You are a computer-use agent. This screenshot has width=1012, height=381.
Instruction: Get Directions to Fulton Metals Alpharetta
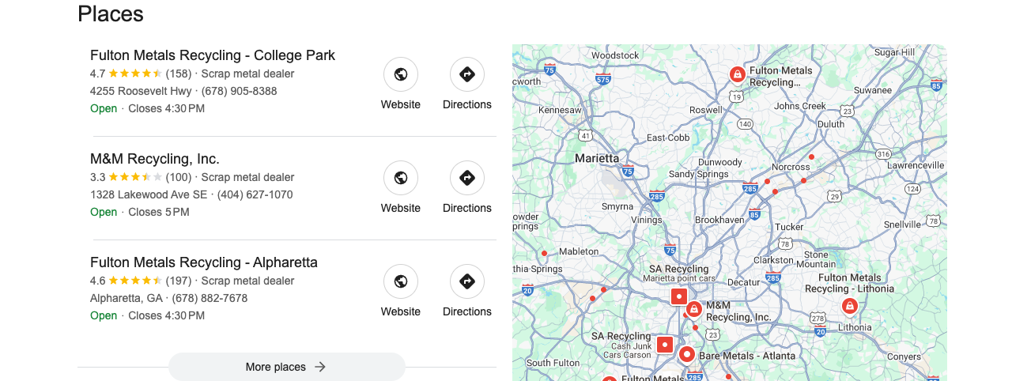467,281
